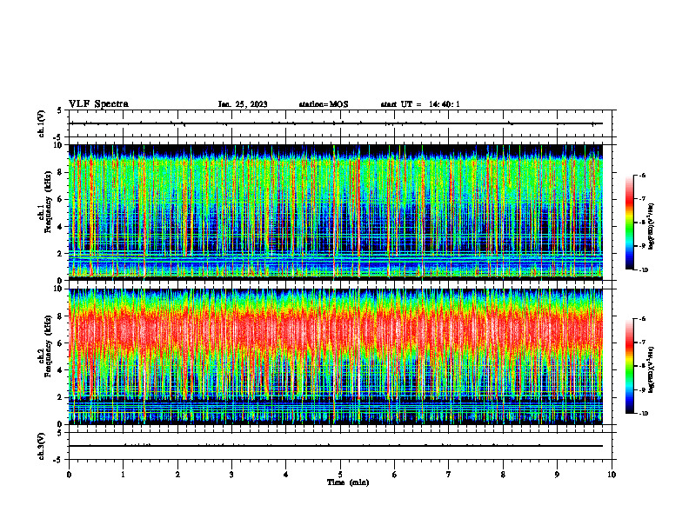Image resolution: width=689 pixels, height=532 pixels.
Task: Click time axis tick label "9"
Action: (x=557, y=475)
